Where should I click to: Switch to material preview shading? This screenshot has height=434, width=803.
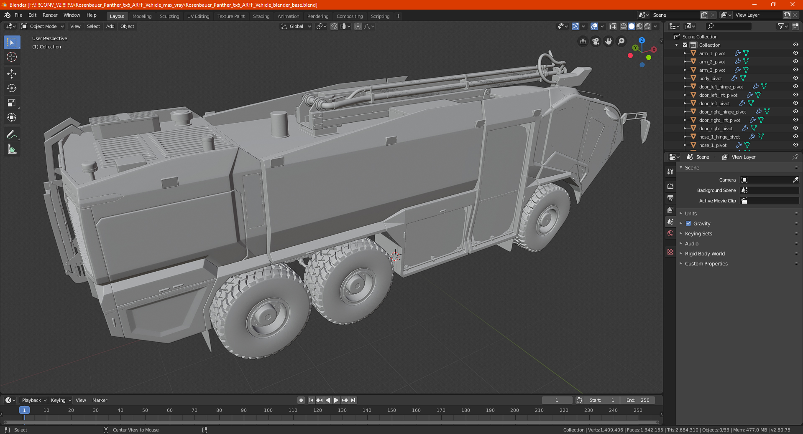pos(639,26)
